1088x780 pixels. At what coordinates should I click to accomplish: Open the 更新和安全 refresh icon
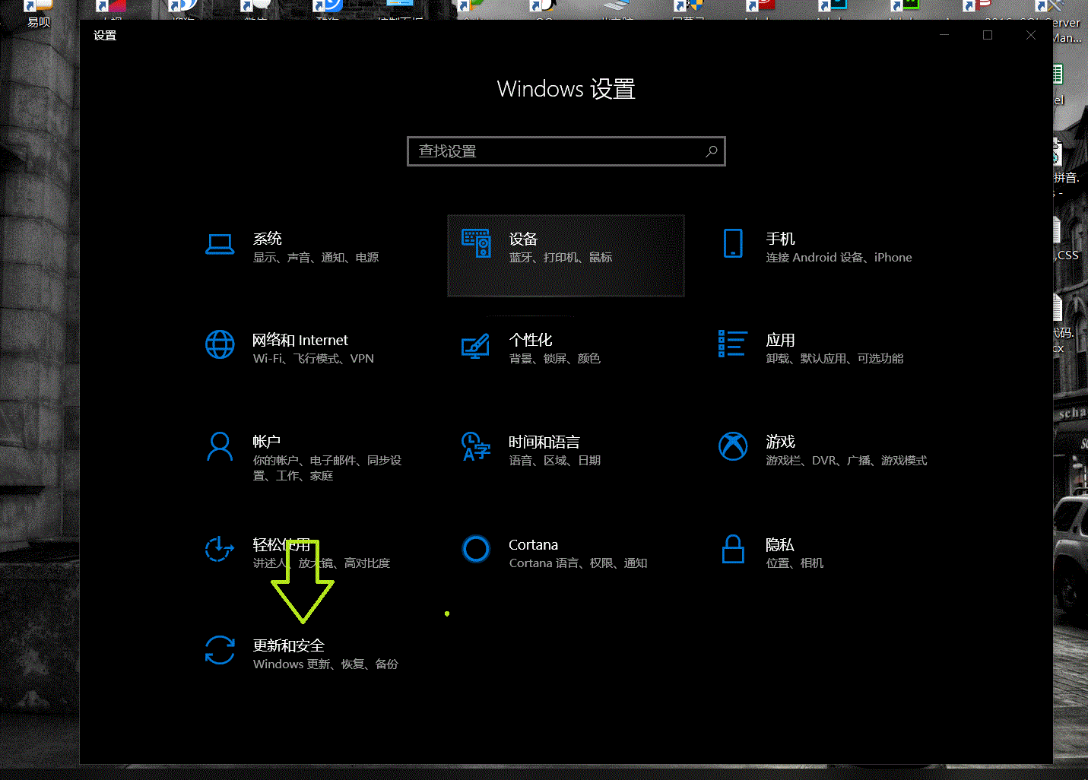[220, 650]
